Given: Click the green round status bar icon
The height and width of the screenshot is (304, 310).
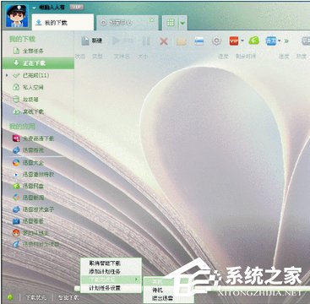Looking at the screenshot, I should point(10,297).
